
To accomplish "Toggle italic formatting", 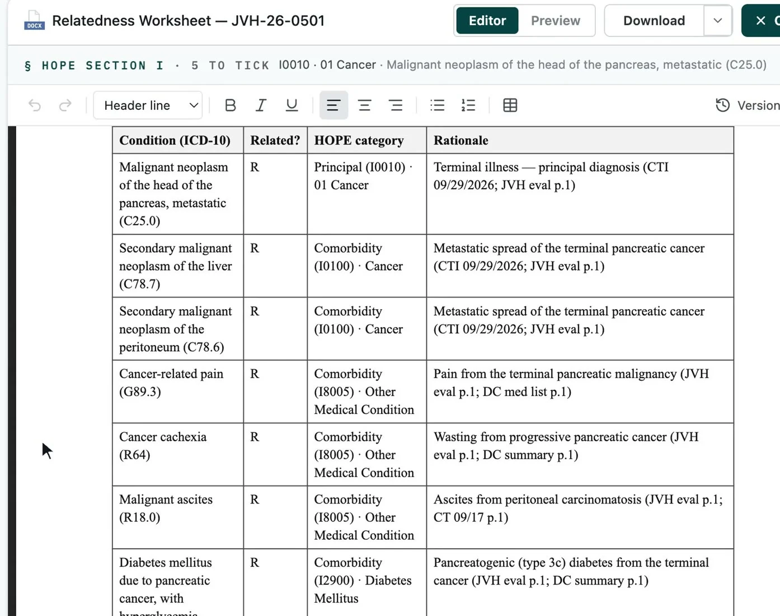I will pyautogui.click(x=261, y=105).
